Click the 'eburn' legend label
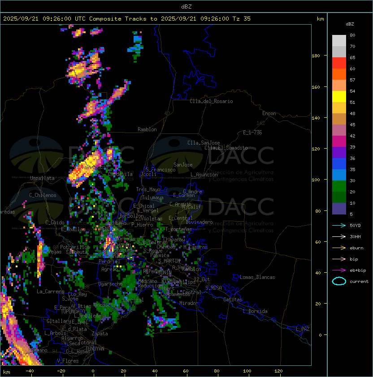This screenshot has height=377, width=373. [356, 248]
